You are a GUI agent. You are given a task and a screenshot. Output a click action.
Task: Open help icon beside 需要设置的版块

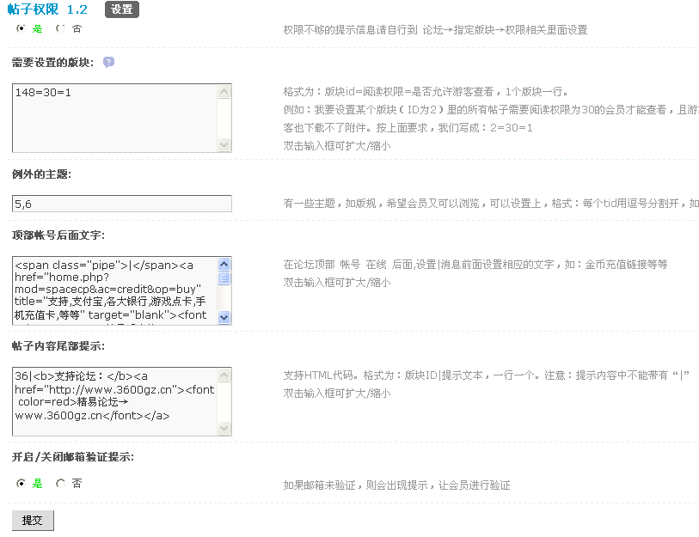[x=108, y=63]
